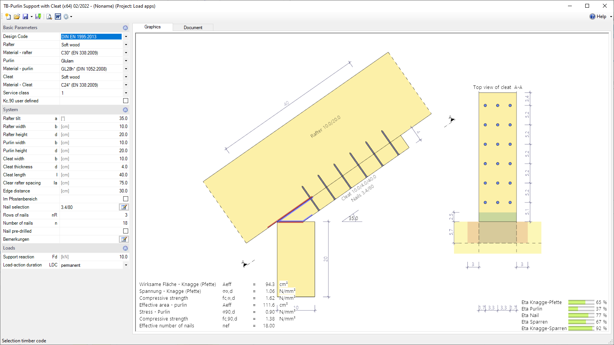This screenshot has width=614, height=345.
Task: Save the current file
Action: (25, 16)
